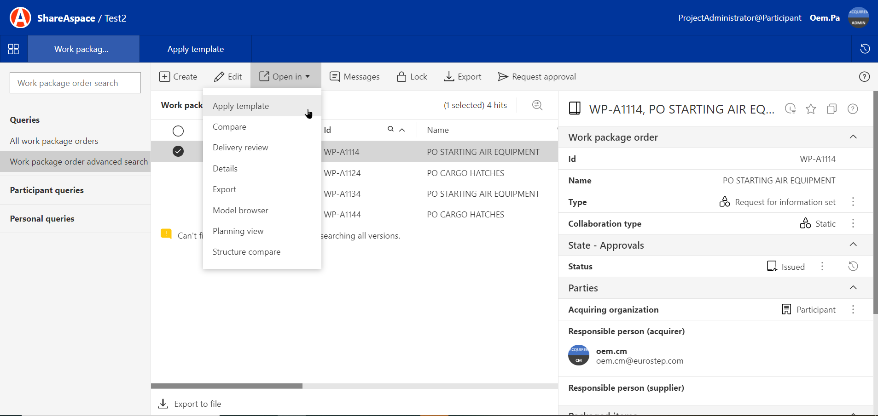The height and width of the screenshot is (416, 878).
Task: Open the Open in dropdown button
Action: [285, 77]
